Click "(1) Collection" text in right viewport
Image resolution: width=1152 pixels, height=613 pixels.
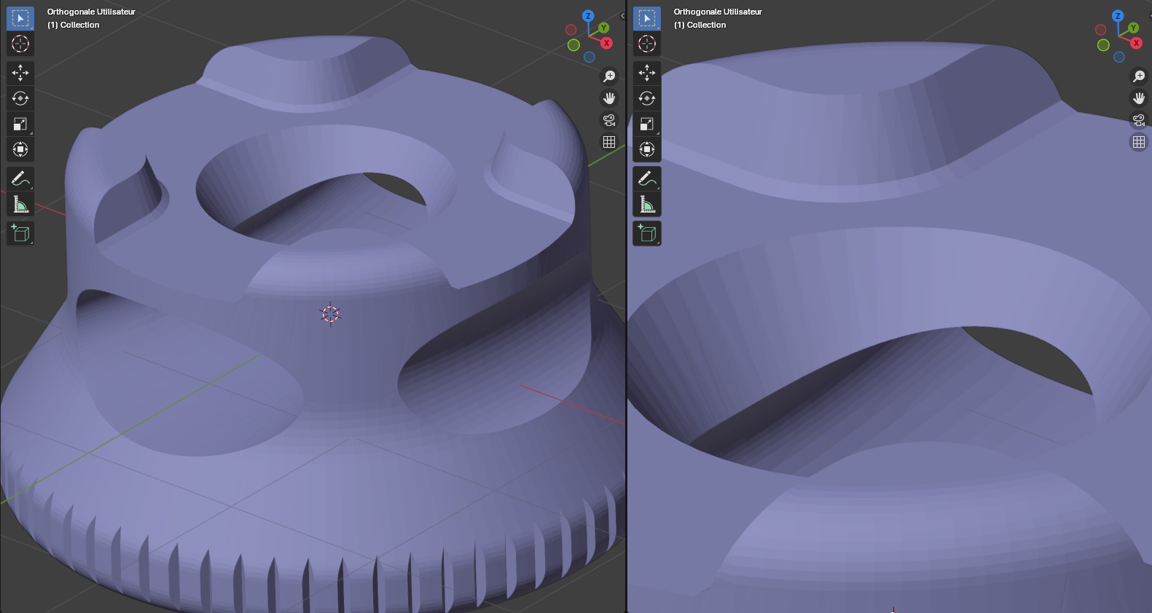(x=700, y=25)
